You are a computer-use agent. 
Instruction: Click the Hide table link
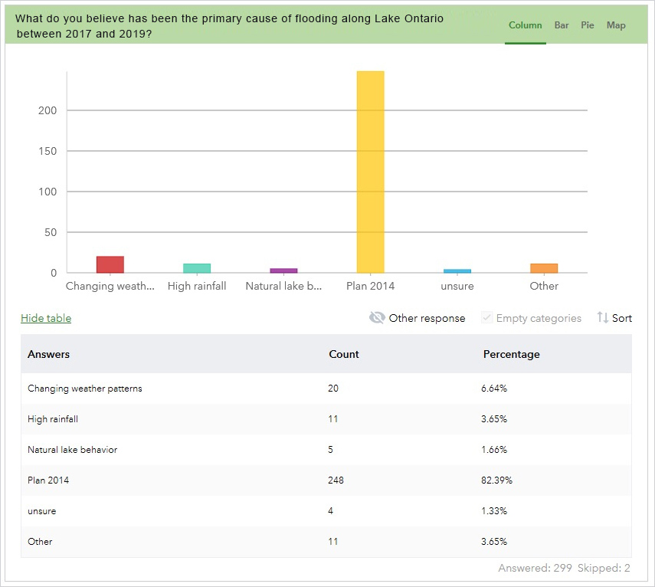46,318
